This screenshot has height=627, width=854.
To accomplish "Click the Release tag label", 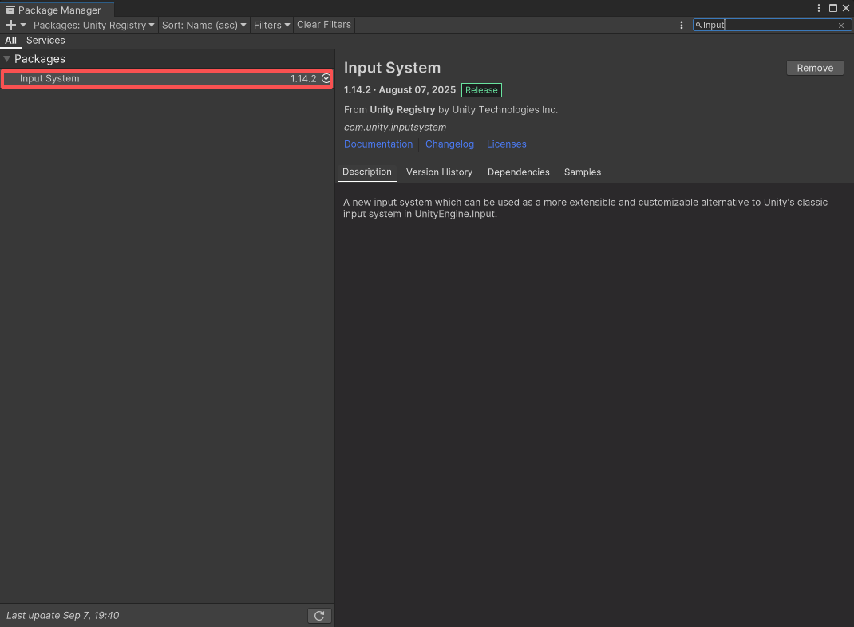I will [x=481, y=90].
